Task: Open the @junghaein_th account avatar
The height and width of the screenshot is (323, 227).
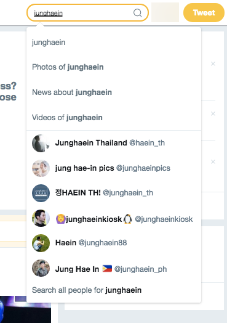Action: tap(41, 193)
